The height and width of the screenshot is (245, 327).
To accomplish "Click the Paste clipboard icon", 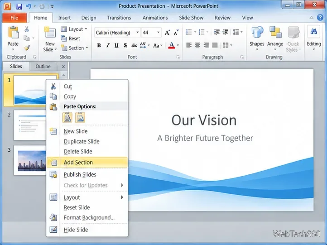I will (13, 33).
